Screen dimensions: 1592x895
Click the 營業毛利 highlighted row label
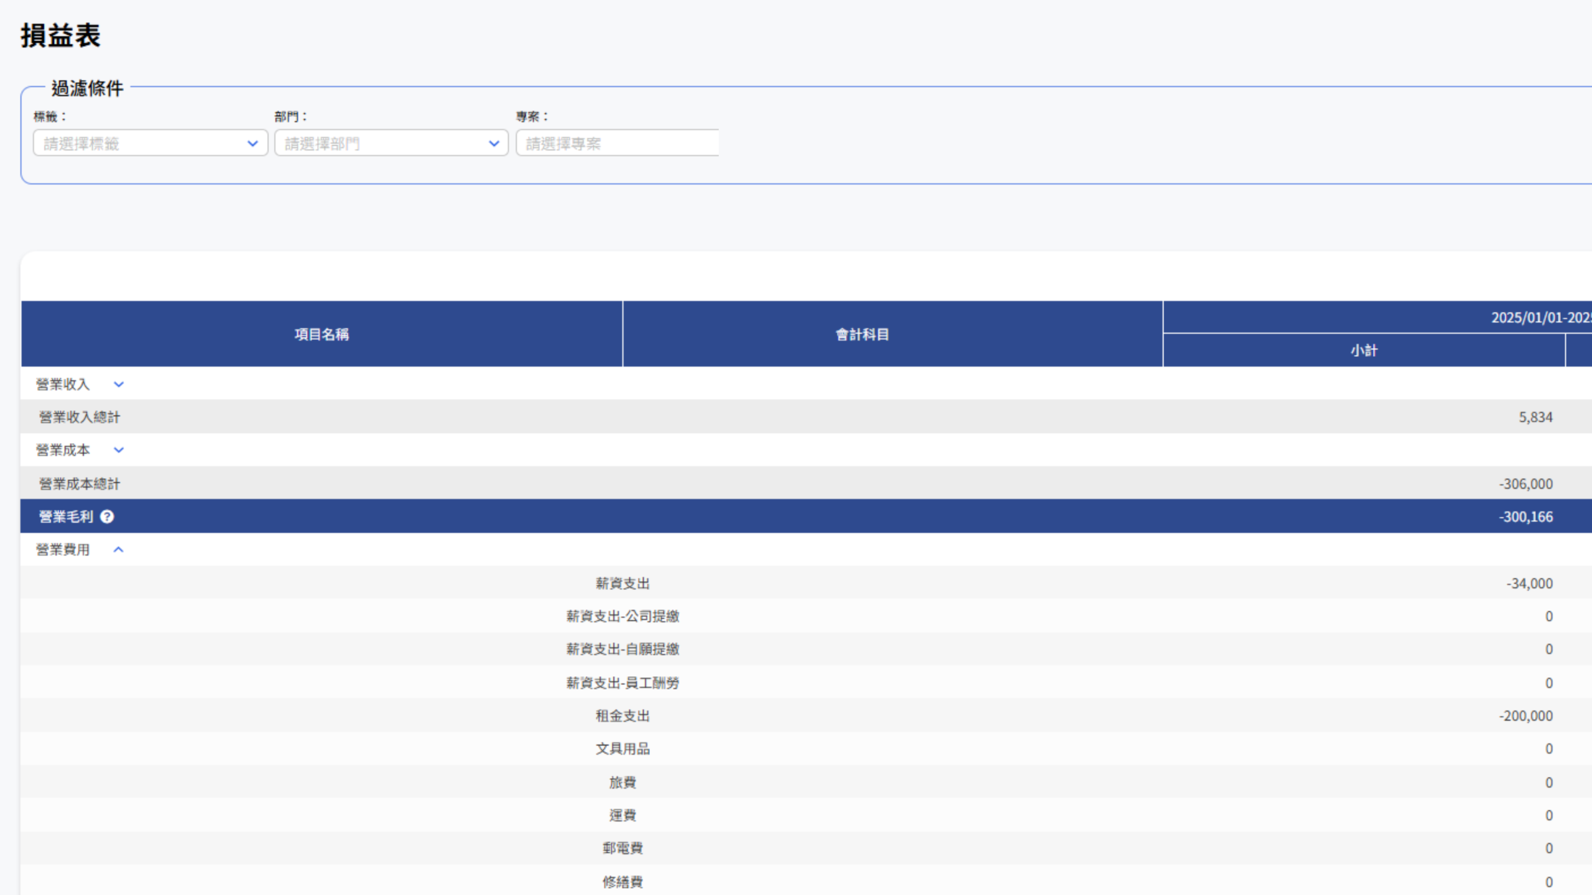point(66,516)
